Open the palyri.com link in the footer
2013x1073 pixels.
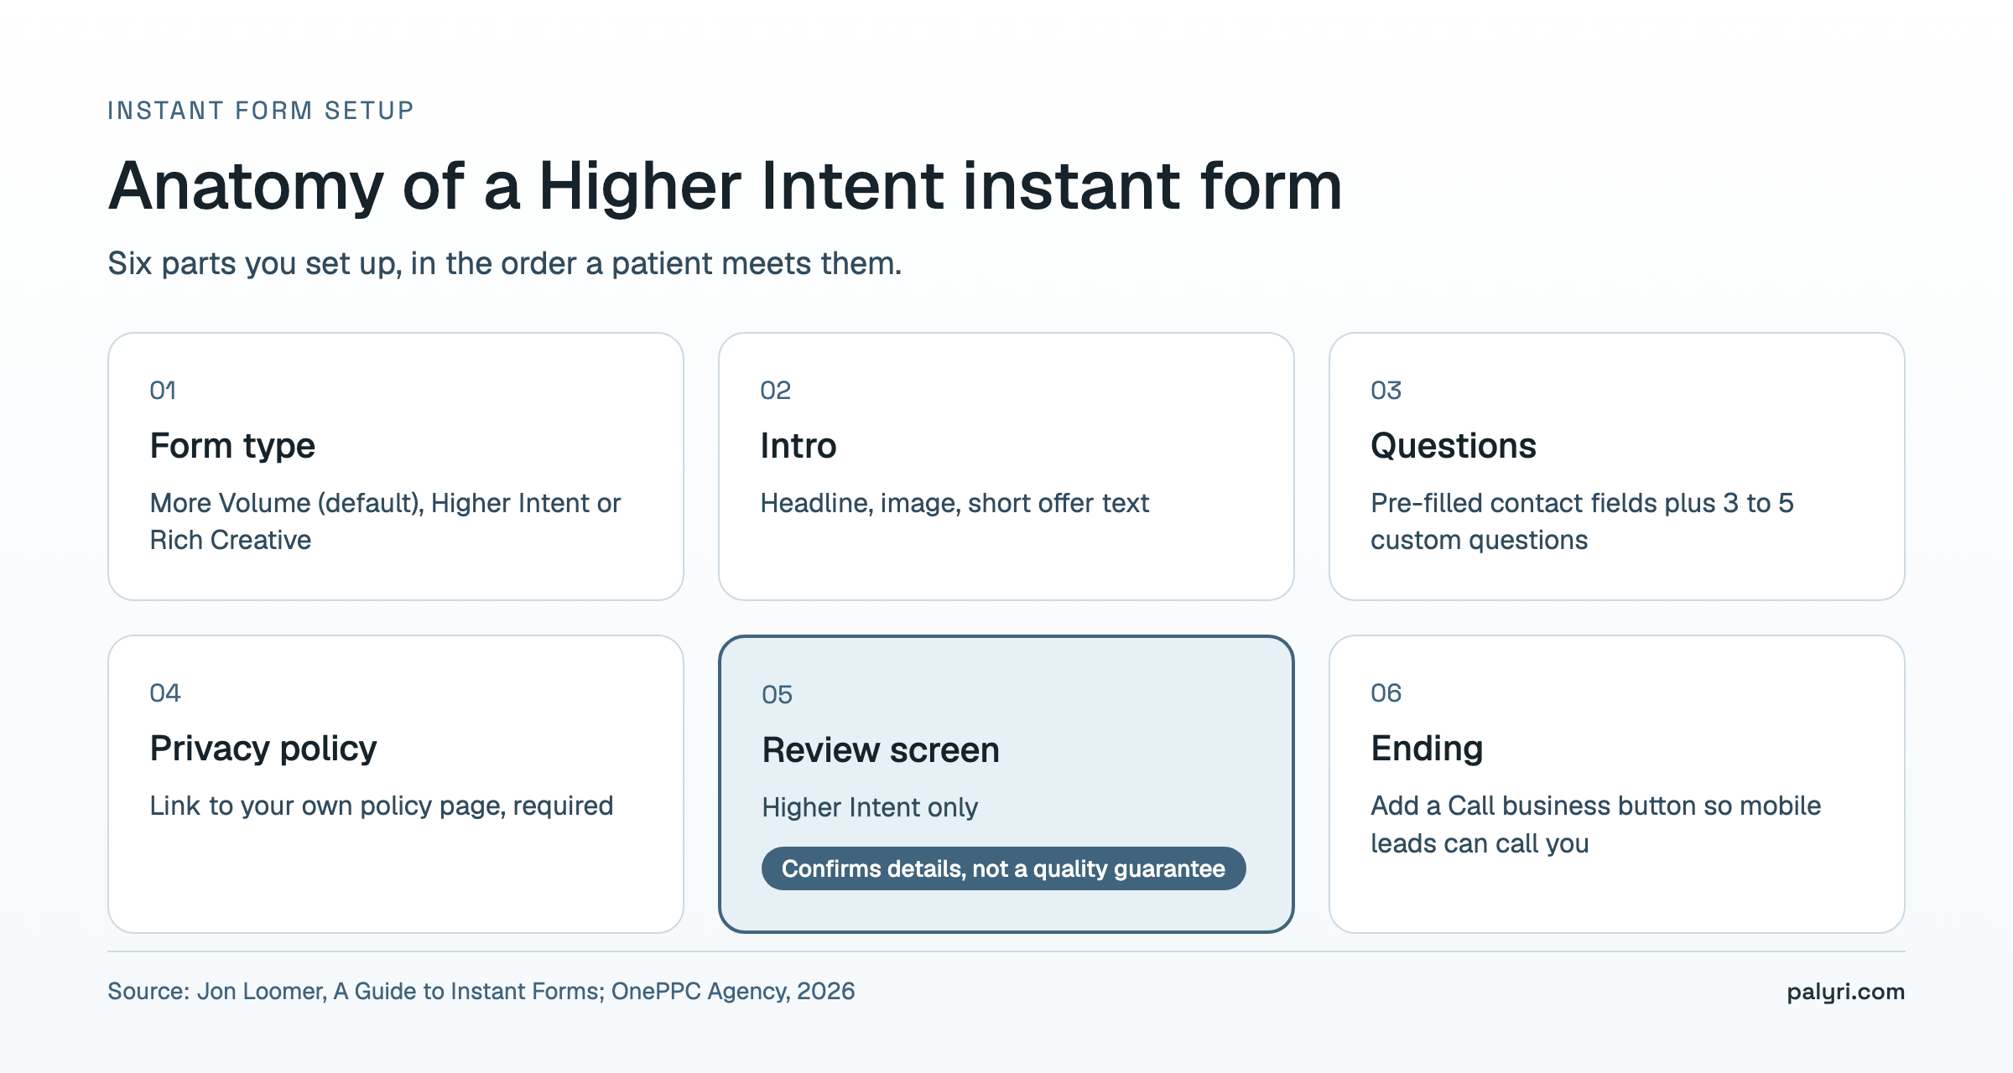[1845, 993]
